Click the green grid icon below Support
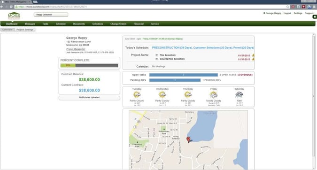 click(315, 17)
